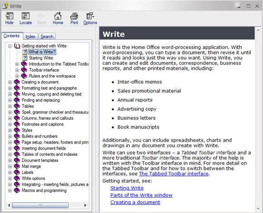263x213 pixels.
Task: Click the question page icon for Starting Write
Action: (x=25, y=58)
